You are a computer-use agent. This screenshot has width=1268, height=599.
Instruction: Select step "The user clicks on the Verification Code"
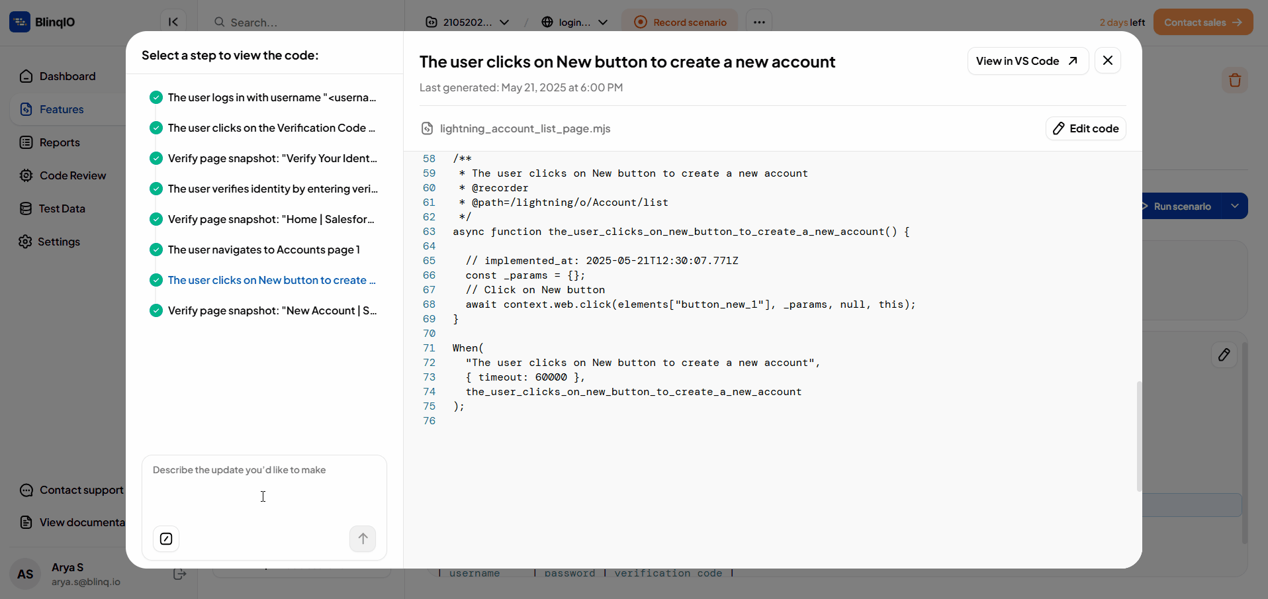click(271, 128)
